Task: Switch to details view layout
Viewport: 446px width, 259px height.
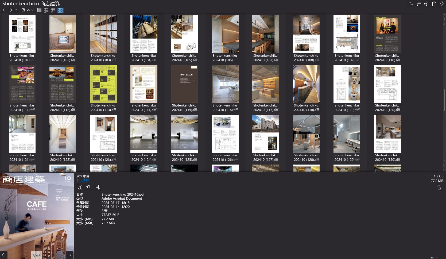Action: (x=46, y=10)
